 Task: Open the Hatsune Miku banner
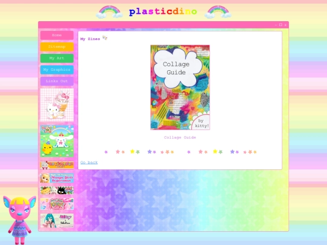coord(57,220)
